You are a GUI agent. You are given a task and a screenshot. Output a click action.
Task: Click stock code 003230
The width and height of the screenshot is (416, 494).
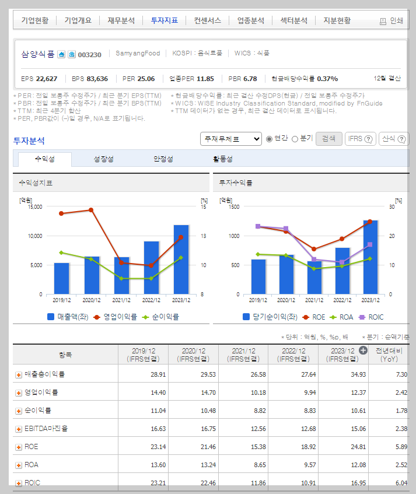[x=89, y=55]
